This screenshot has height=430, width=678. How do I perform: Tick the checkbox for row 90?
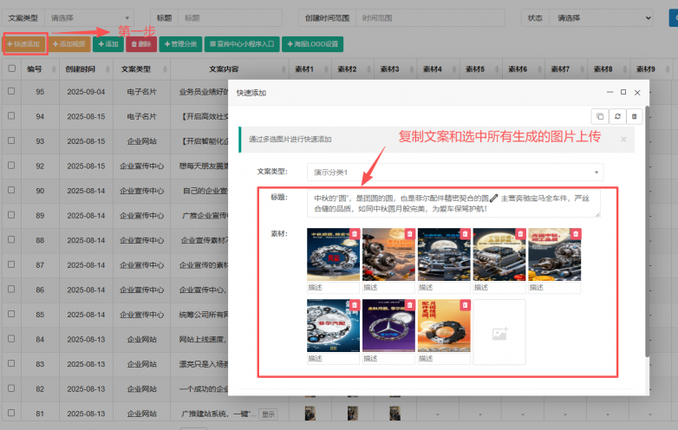point(11,190)
